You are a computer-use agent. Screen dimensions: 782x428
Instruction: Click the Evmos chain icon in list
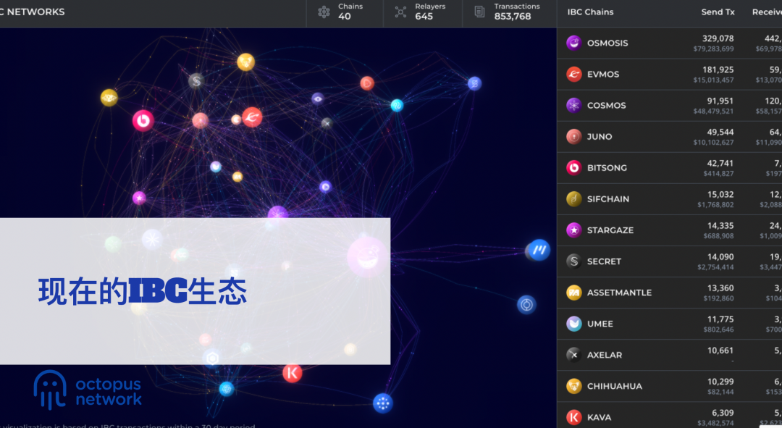tap(573, 74)
